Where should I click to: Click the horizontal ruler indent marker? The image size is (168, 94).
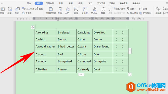58,19
